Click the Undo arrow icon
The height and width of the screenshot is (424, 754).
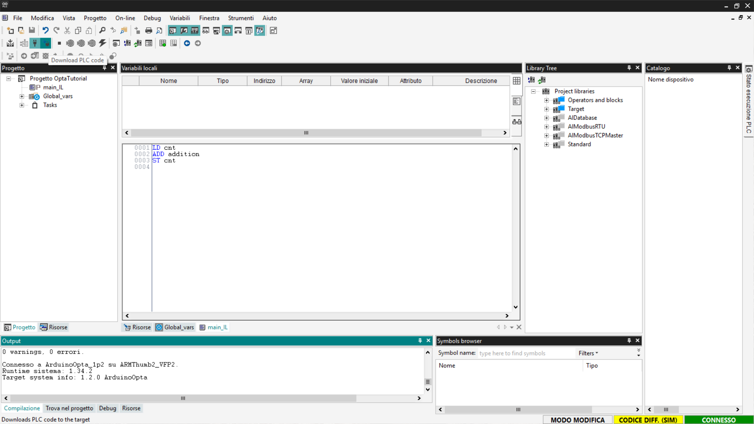46,31
